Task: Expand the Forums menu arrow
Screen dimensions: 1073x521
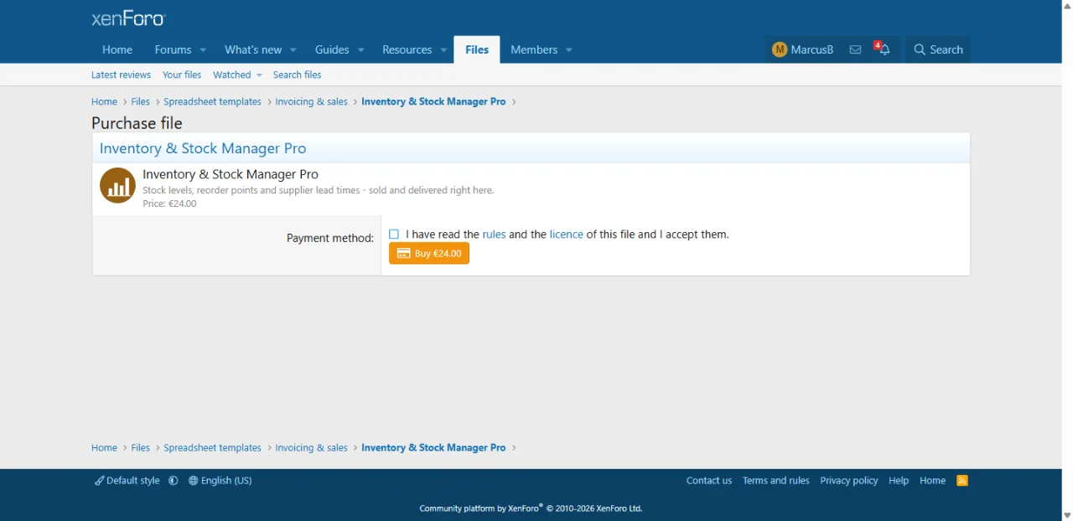Action: [x=203, y=50]
